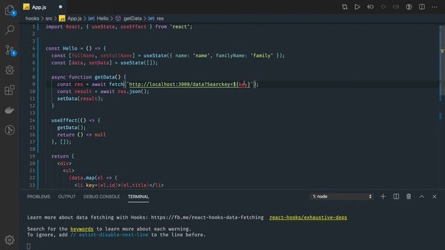Click '{el.title}' on line 23
The height and width of the screenshot is (250, 445).
[x=135, y=185]
